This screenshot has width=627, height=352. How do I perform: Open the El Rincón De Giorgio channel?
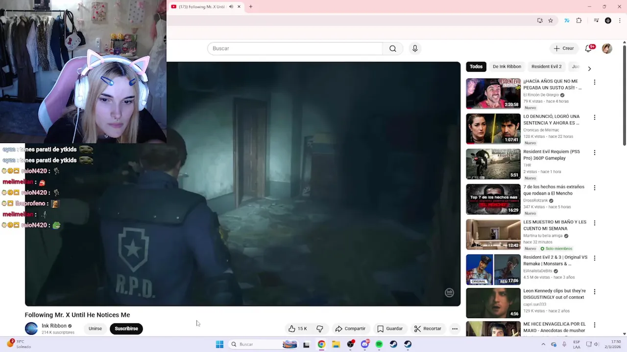(541, 95)
